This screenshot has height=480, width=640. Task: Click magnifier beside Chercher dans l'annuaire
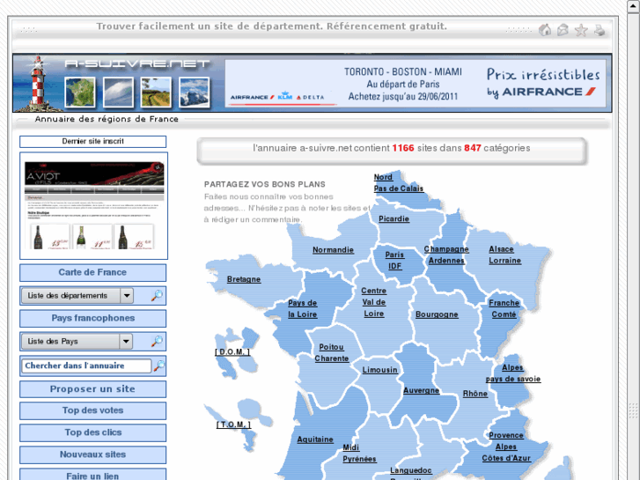(x=159, y=366)
